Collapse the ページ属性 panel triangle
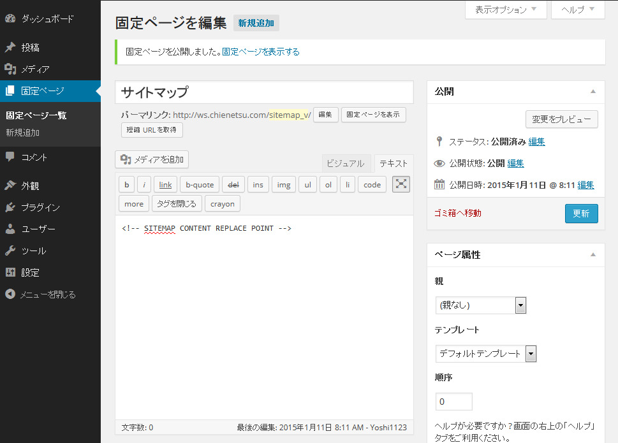This screenshot has width=618, height=443. click(592, 255)
